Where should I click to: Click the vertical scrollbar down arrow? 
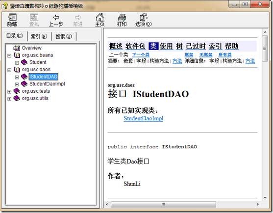pos(265,198)
